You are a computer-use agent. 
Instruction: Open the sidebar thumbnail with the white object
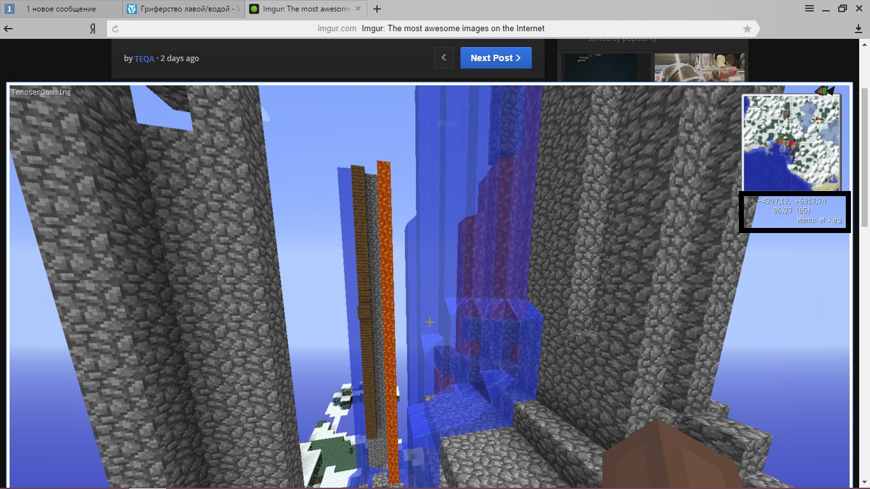[699, 67]
